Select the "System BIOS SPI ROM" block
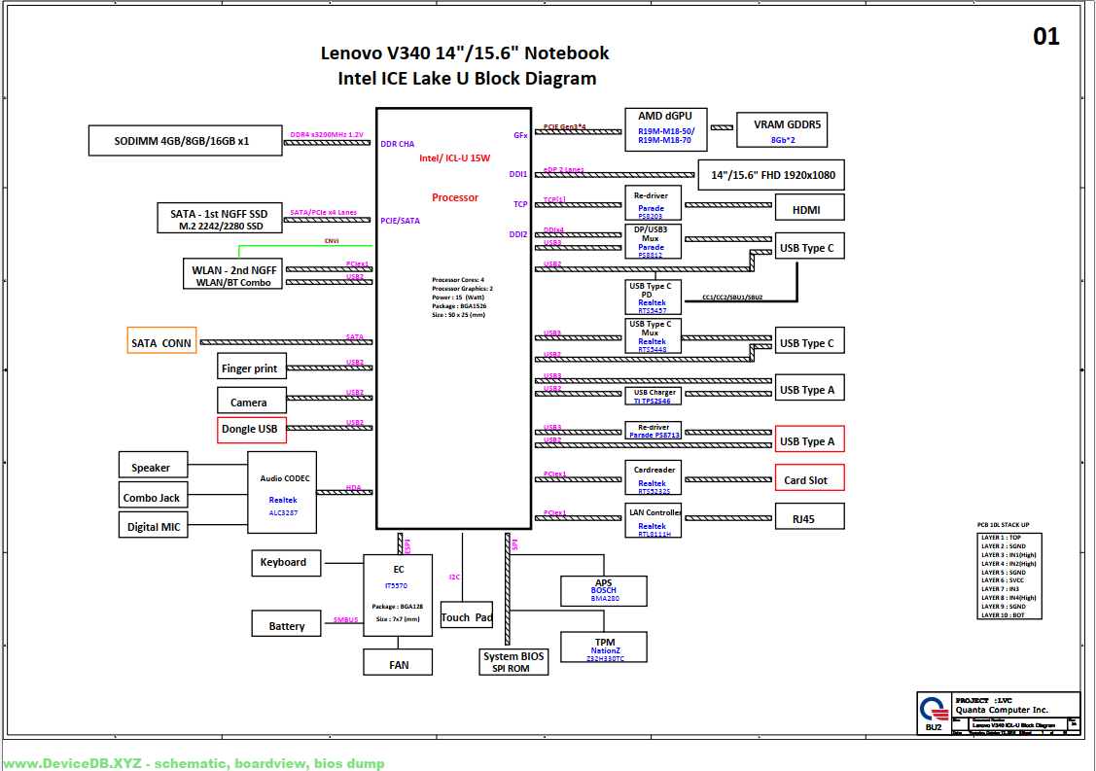Screen dimensions: 1096x771 (513, 662)
